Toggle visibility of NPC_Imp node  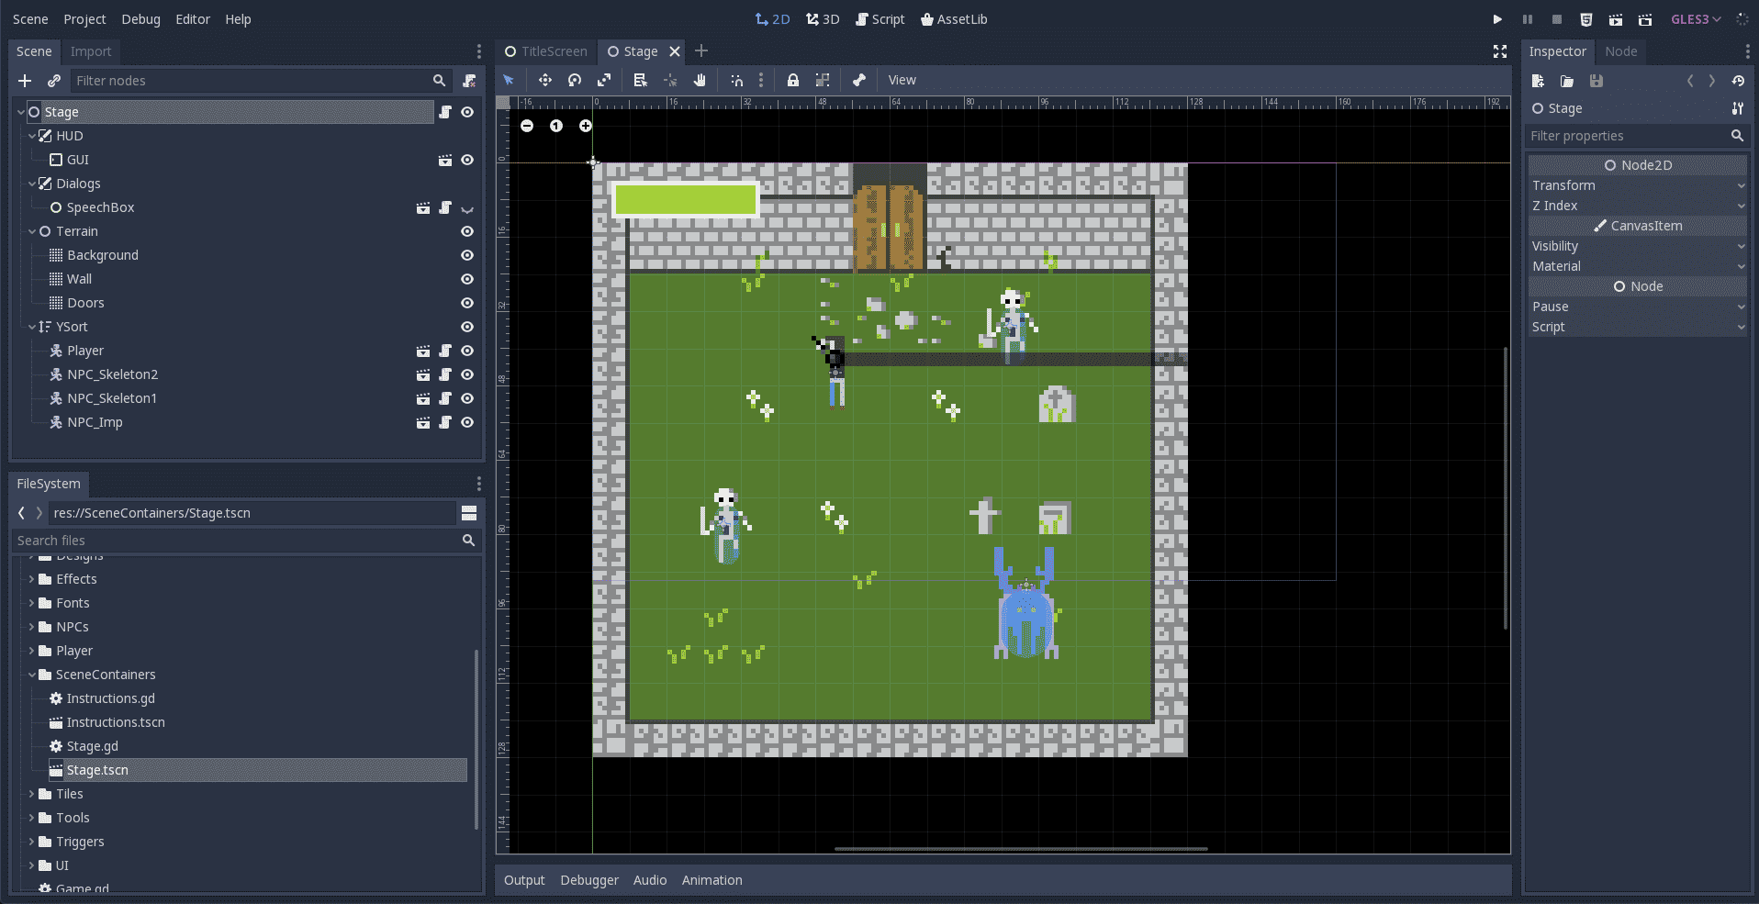coord(467,422)
